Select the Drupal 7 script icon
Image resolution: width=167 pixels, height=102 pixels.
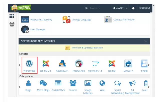[128, 63]
